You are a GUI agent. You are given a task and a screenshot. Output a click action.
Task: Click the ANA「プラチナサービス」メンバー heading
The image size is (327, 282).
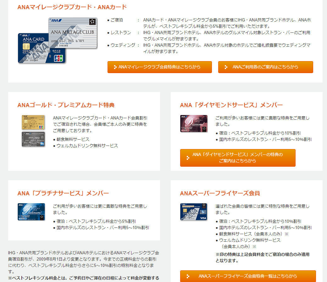pyautogui.click(x=63, y=193)
